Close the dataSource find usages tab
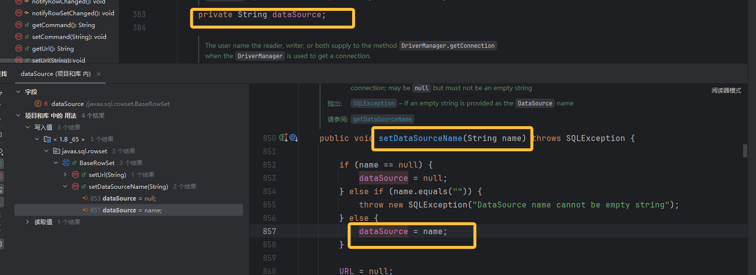The height and width of the screenshot is (275, 756). 99,74
